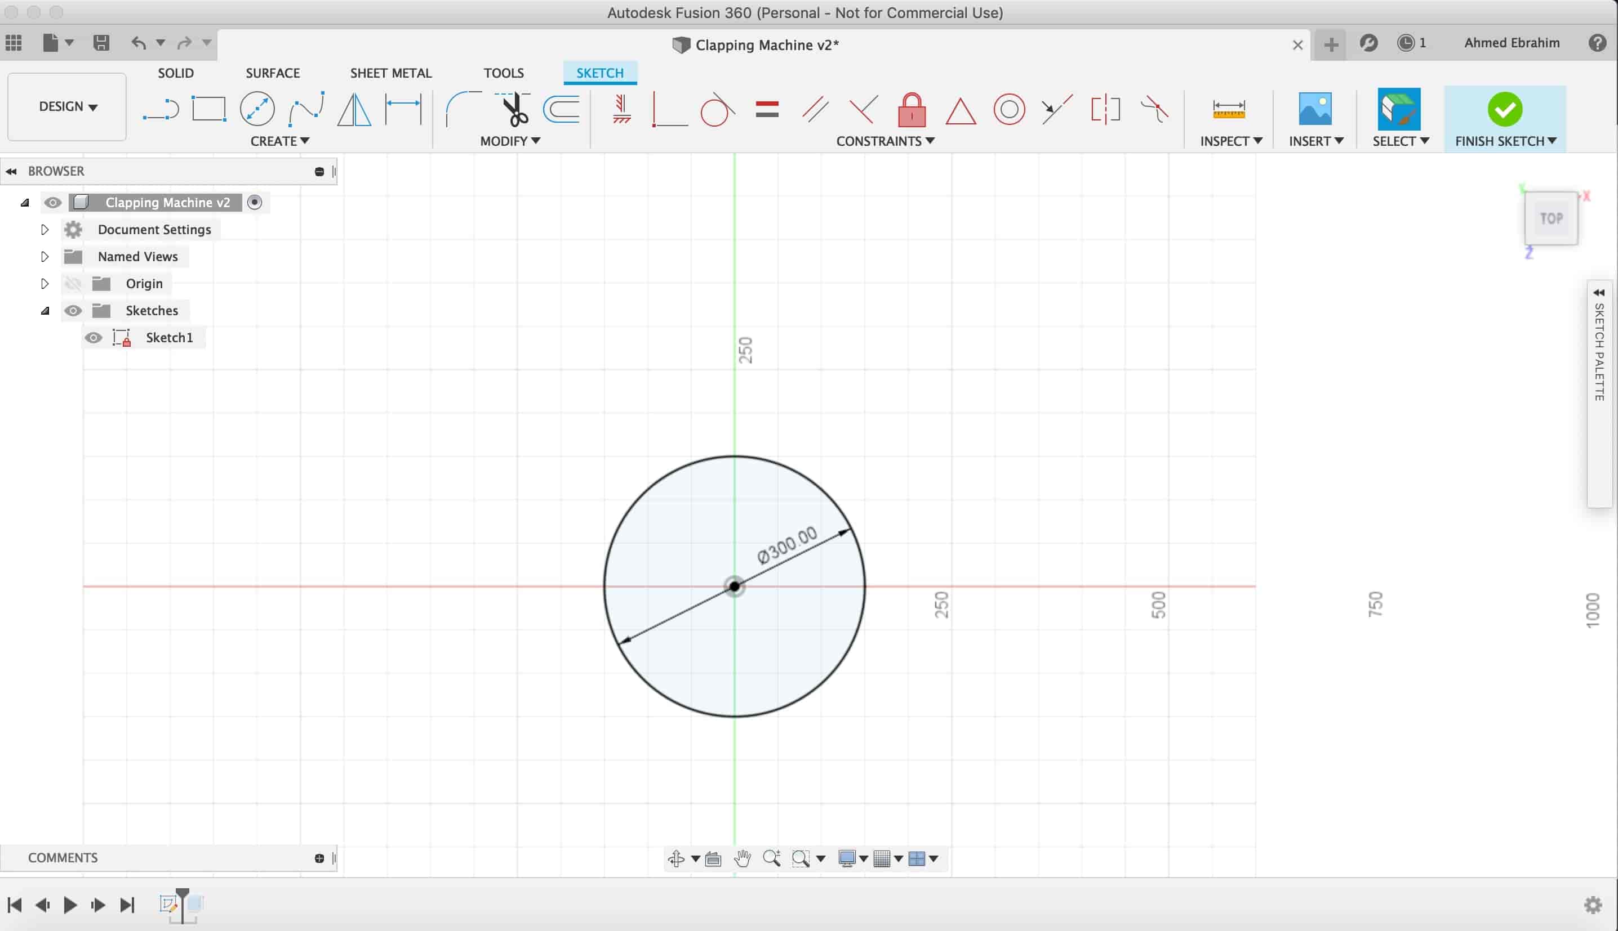Image resolution: width=1618 pixels, height=931 pixels.
Task: Select the Line tool in Create
Action: (161, 109)
